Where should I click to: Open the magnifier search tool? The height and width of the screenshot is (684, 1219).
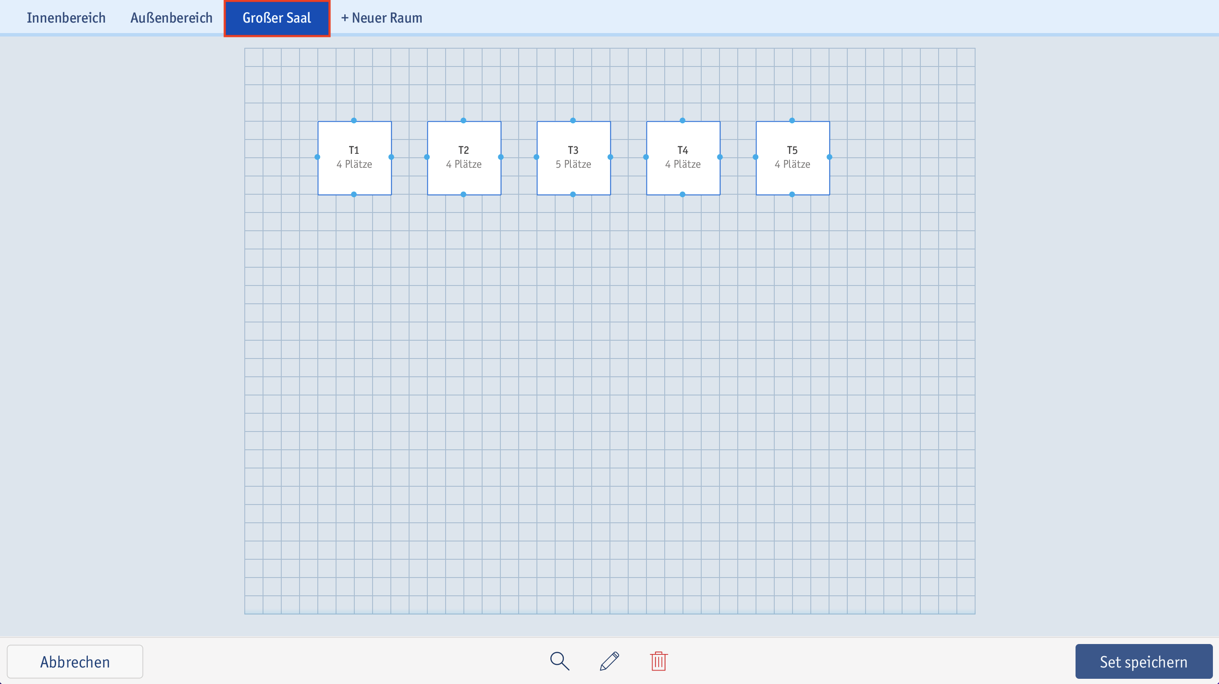(x=560, y=661)
